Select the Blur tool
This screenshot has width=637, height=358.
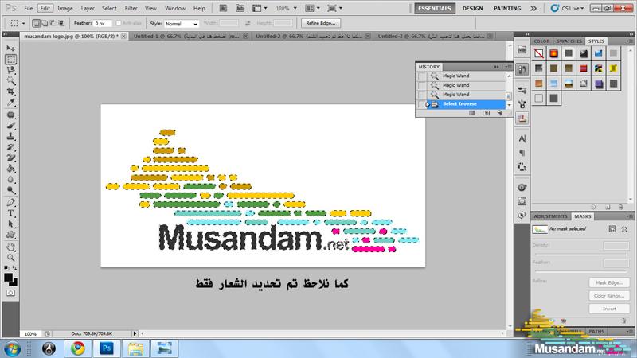10,179
